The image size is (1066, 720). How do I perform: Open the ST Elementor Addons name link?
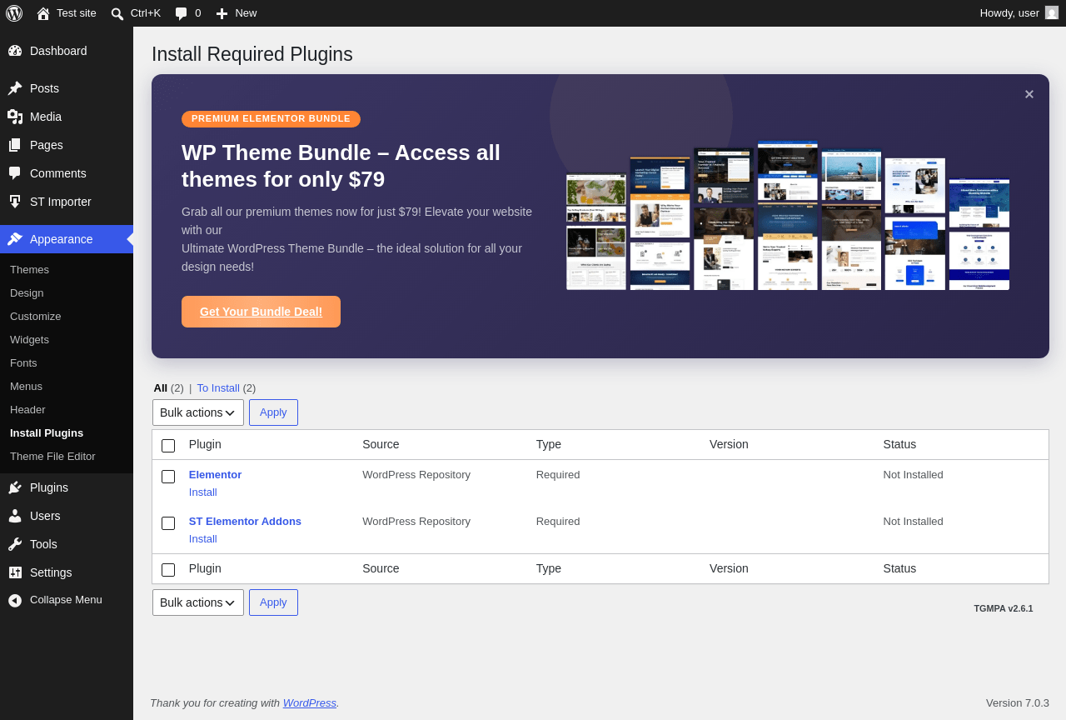pyautogui.click(x=245, y=521)
